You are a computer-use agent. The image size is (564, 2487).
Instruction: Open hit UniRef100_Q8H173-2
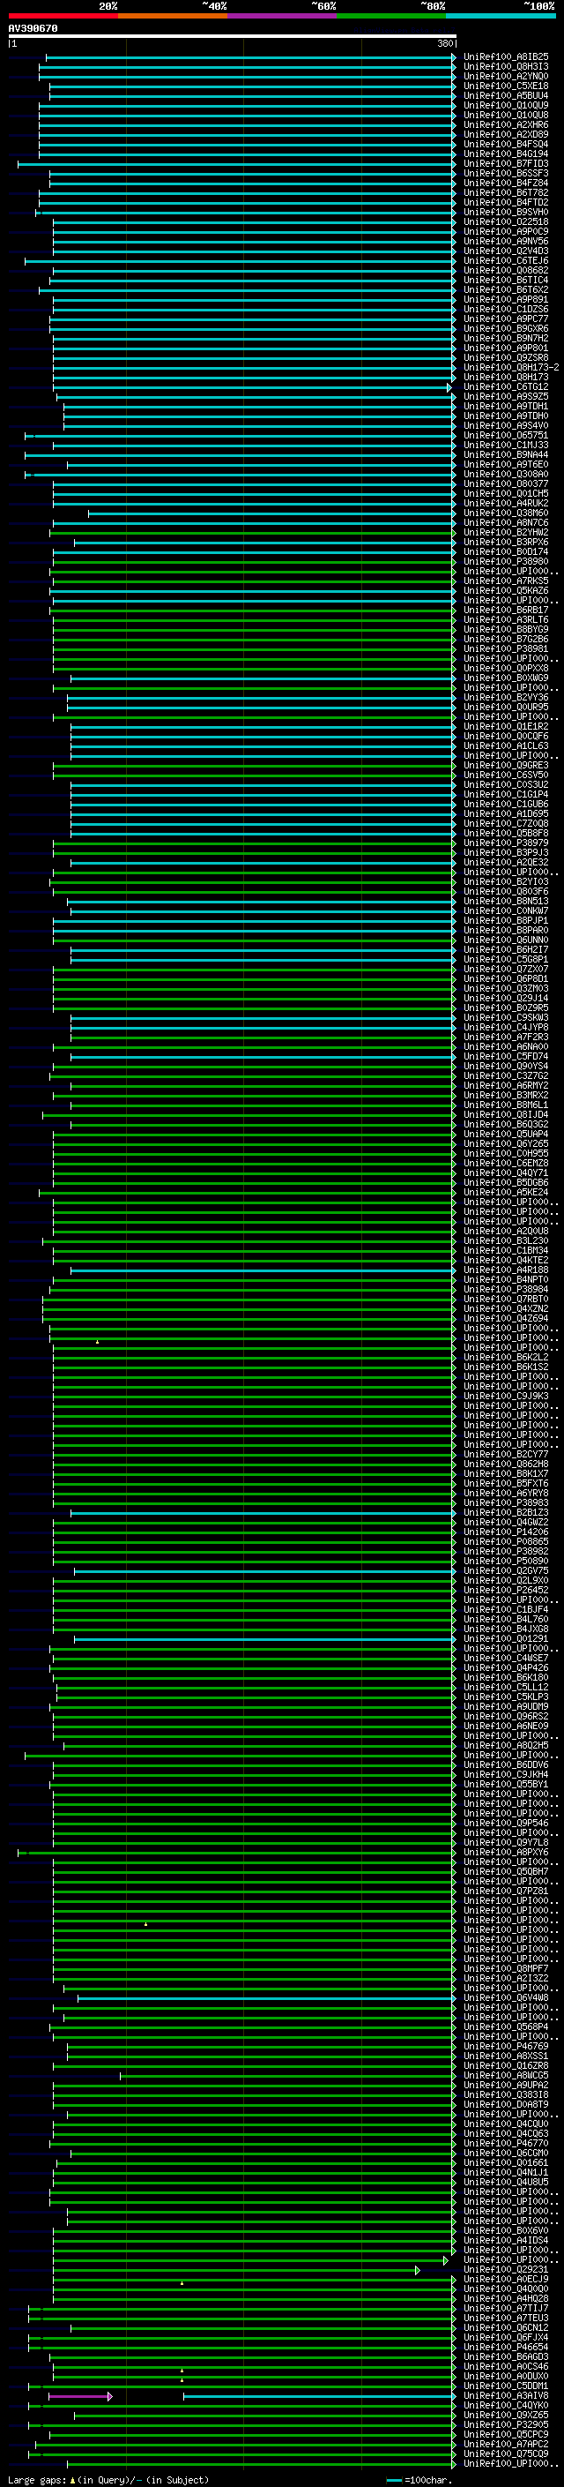(511, 367)
